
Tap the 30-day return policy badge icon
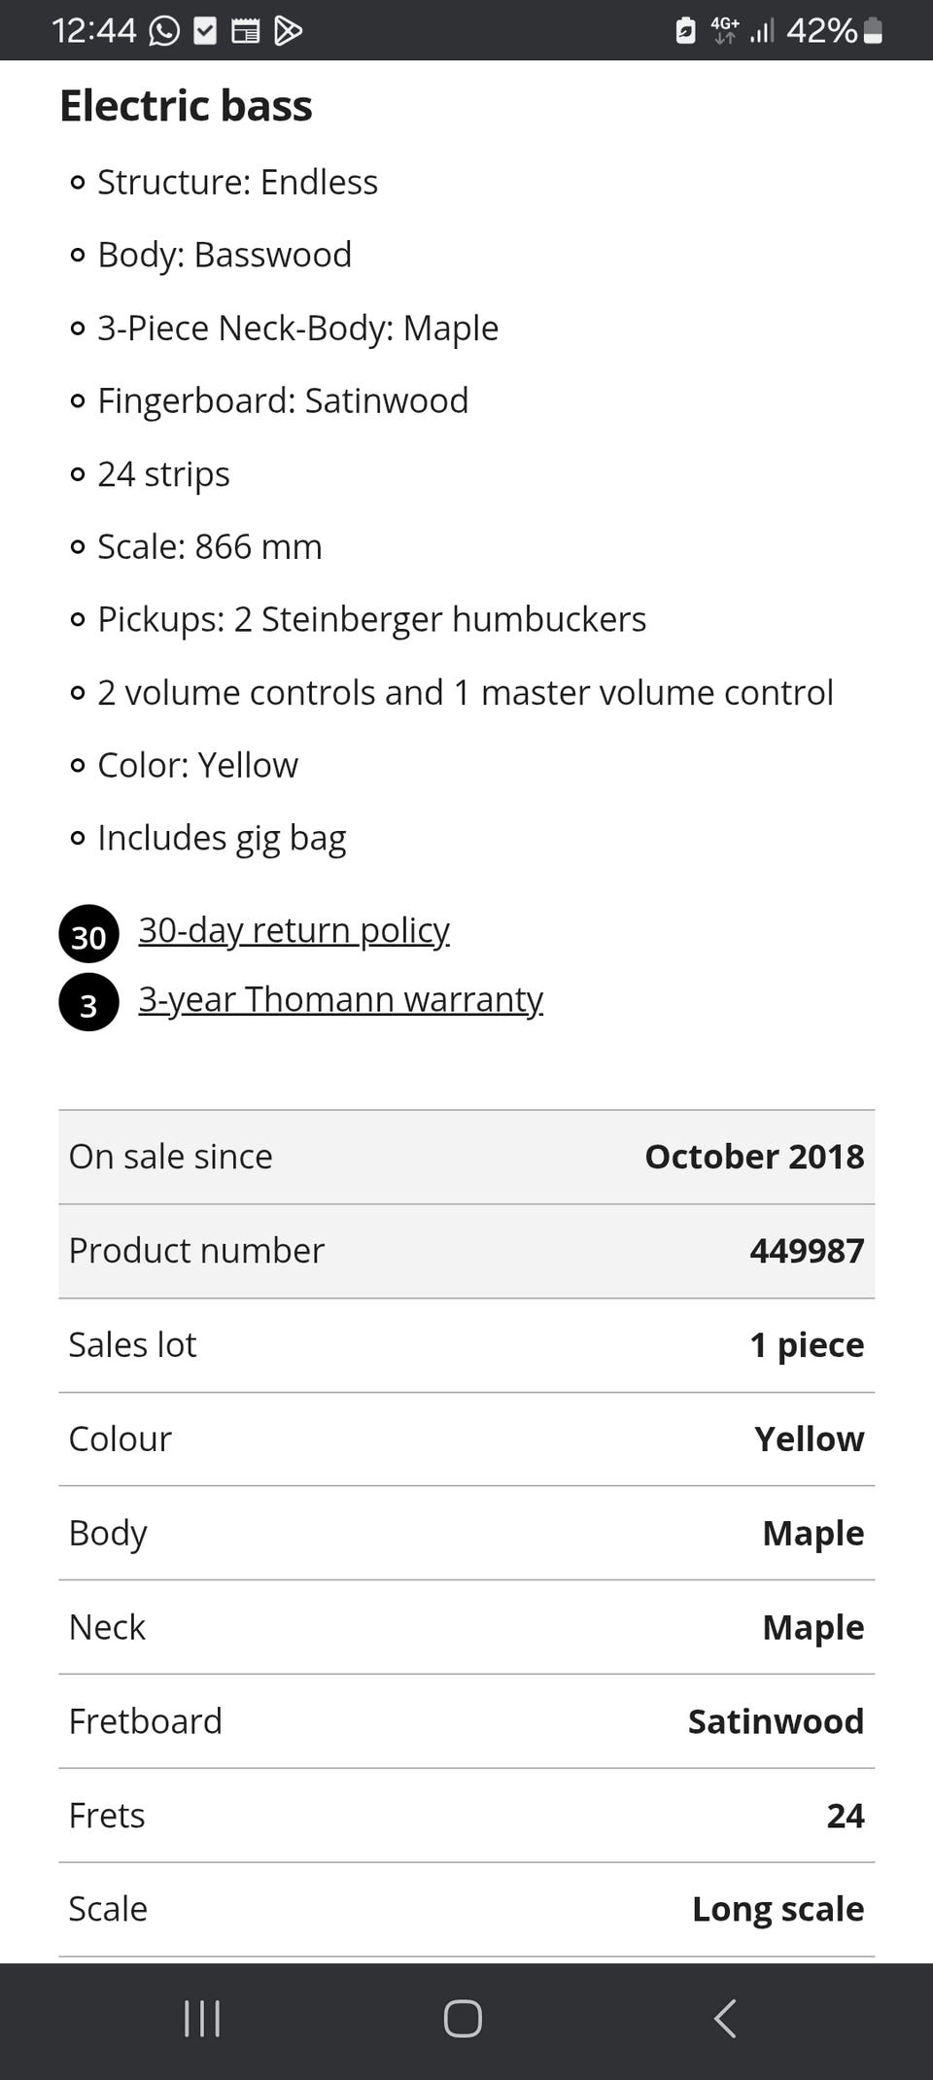[x=88, y=935]
